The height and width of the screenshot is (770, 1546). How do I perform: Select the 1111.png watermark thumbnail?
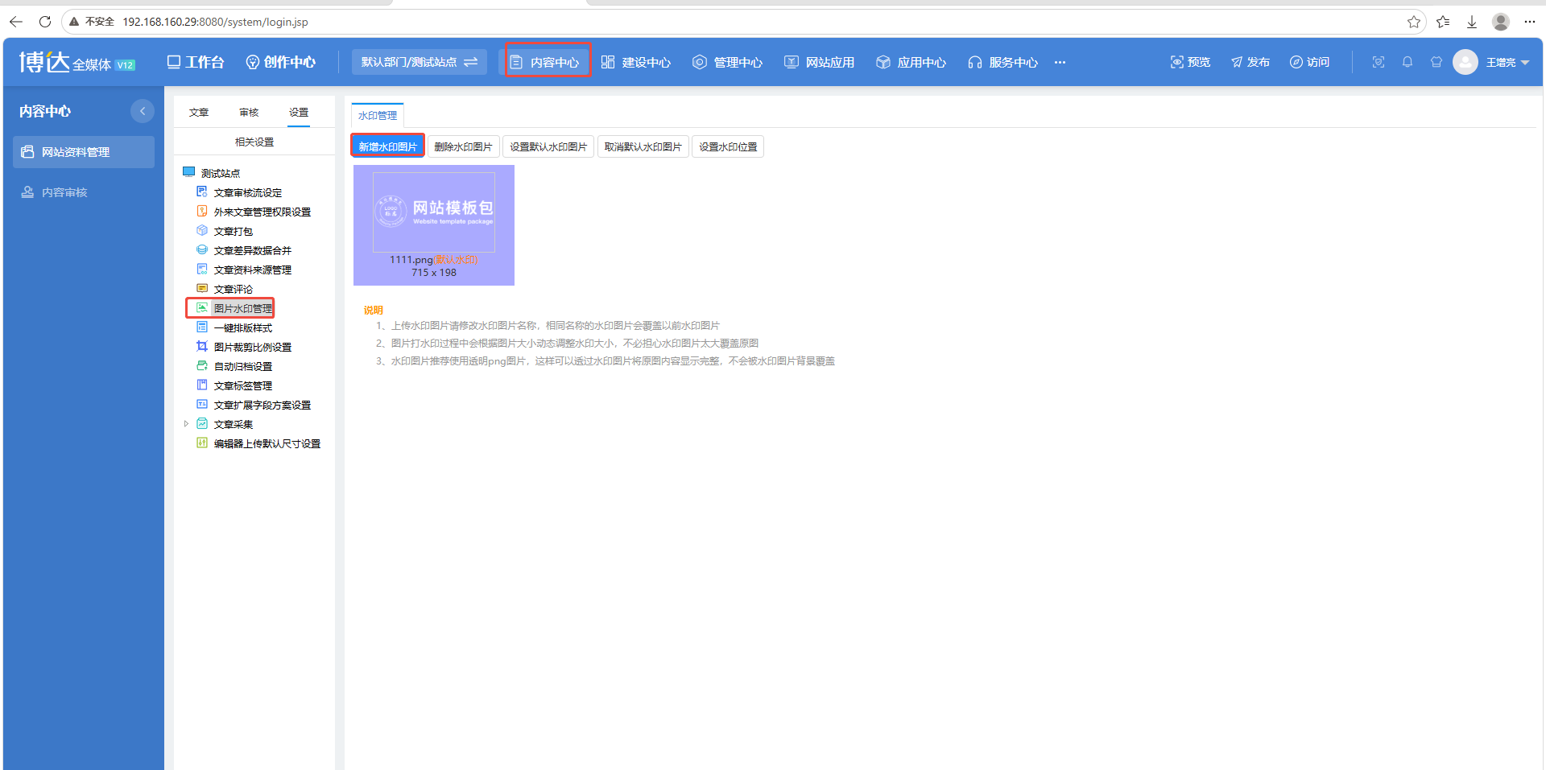(434, 225)
